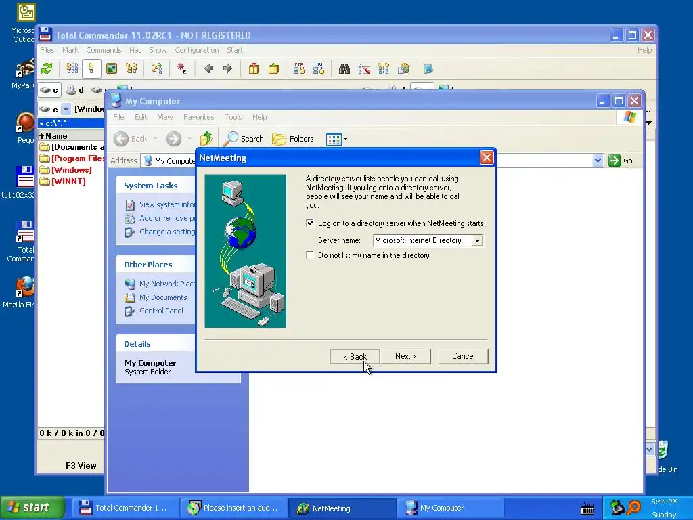This screenshot has width=693, height=520.
Task: Open the drive c dropdown in Total Commander
Action: [66, 109]
